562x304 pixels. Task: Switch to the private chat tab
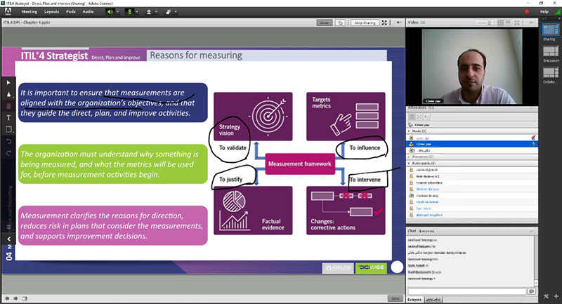pos(433,299)
